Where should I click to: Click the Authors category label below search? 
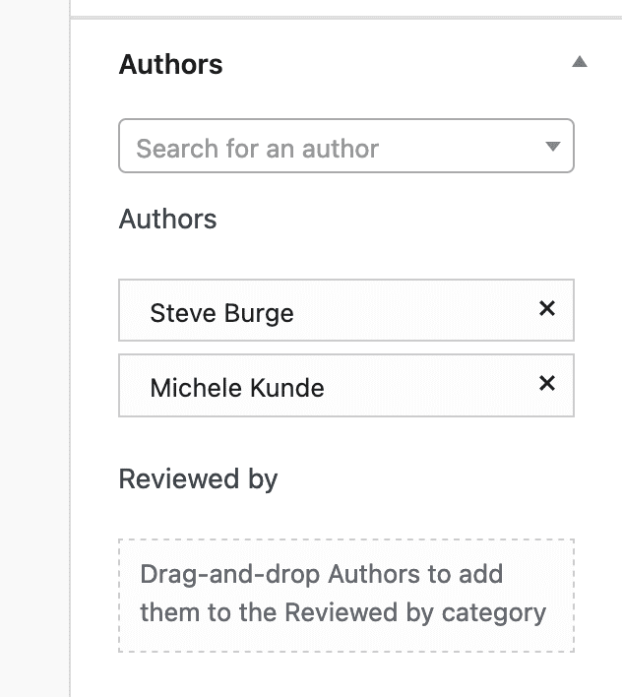click(167, 219)
